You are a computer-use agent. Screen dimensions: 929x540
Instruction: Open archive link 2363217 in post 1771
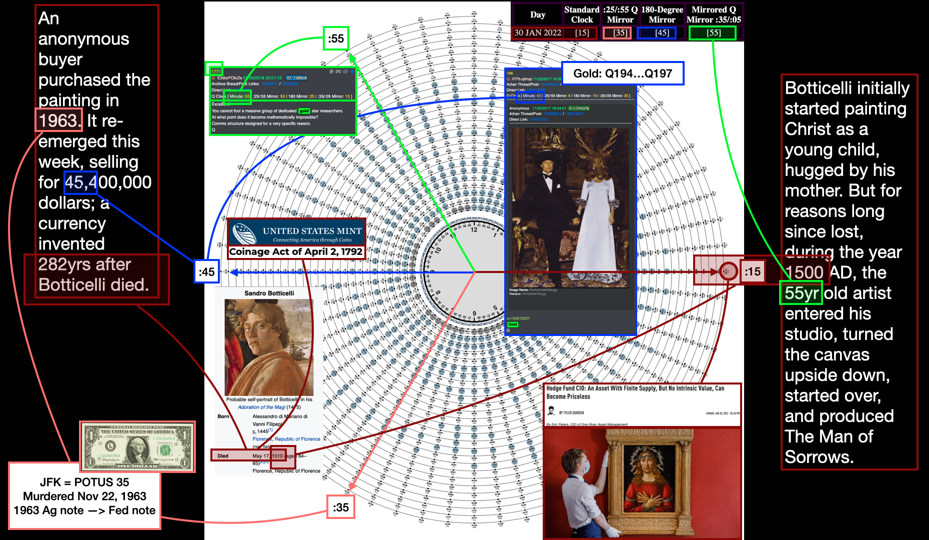click(270, 84)
